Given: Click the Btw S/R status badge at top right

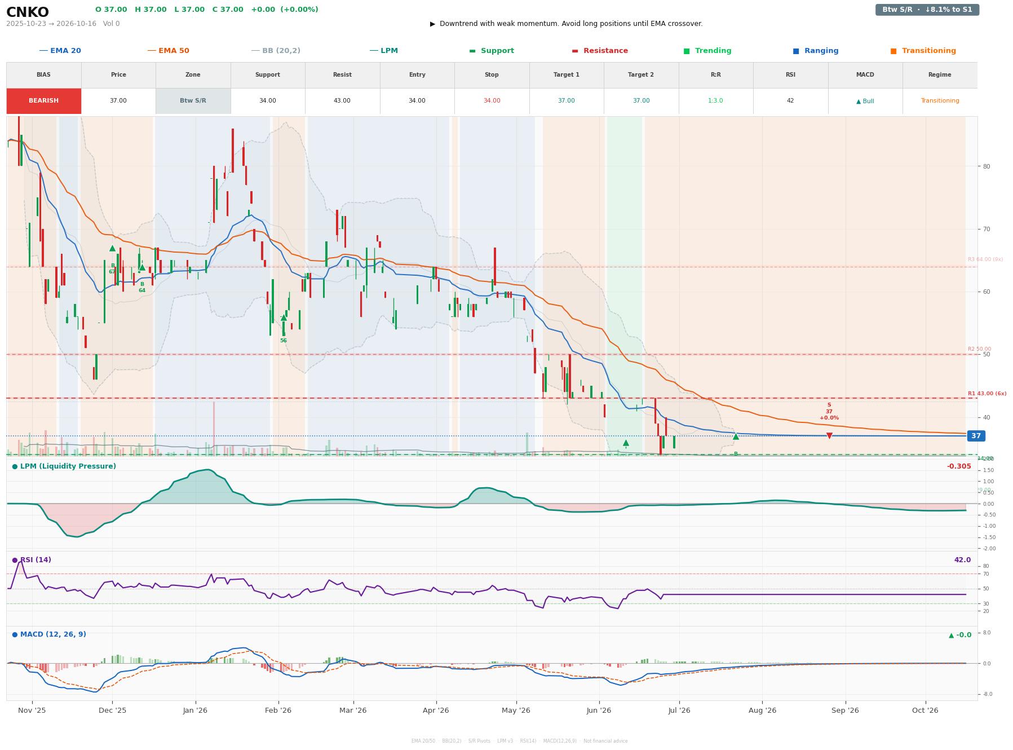Looking at the screenshot, I should 927,10.
